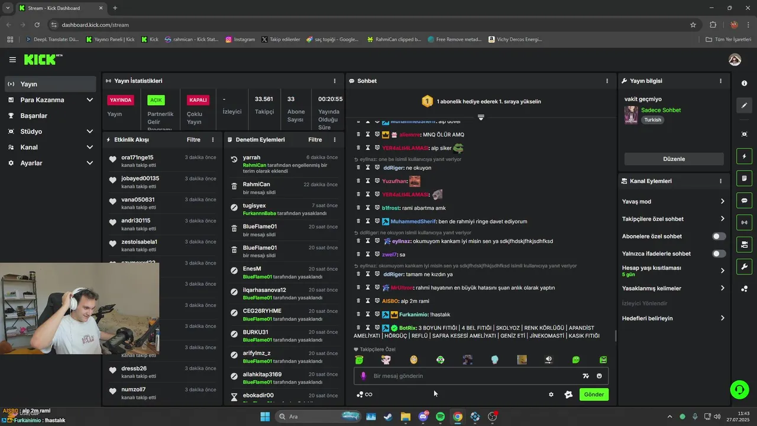Click the chat panel scrollbar
Screen dimensions: 757x426
(x=616, y=335)
